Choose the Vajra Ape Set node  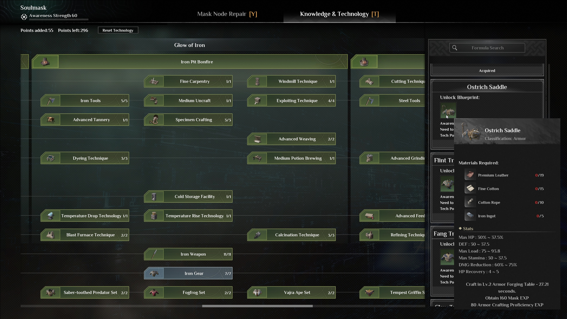pyautogui.click(x=297, y=293)
